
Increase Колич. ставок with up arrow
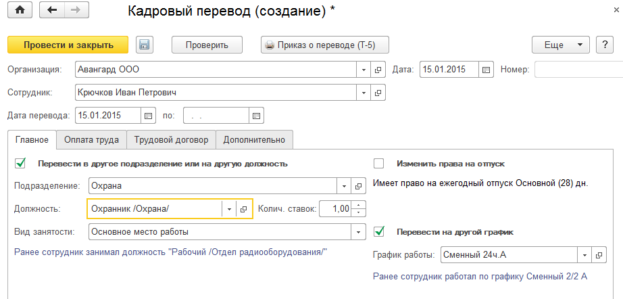coord(359,205)
